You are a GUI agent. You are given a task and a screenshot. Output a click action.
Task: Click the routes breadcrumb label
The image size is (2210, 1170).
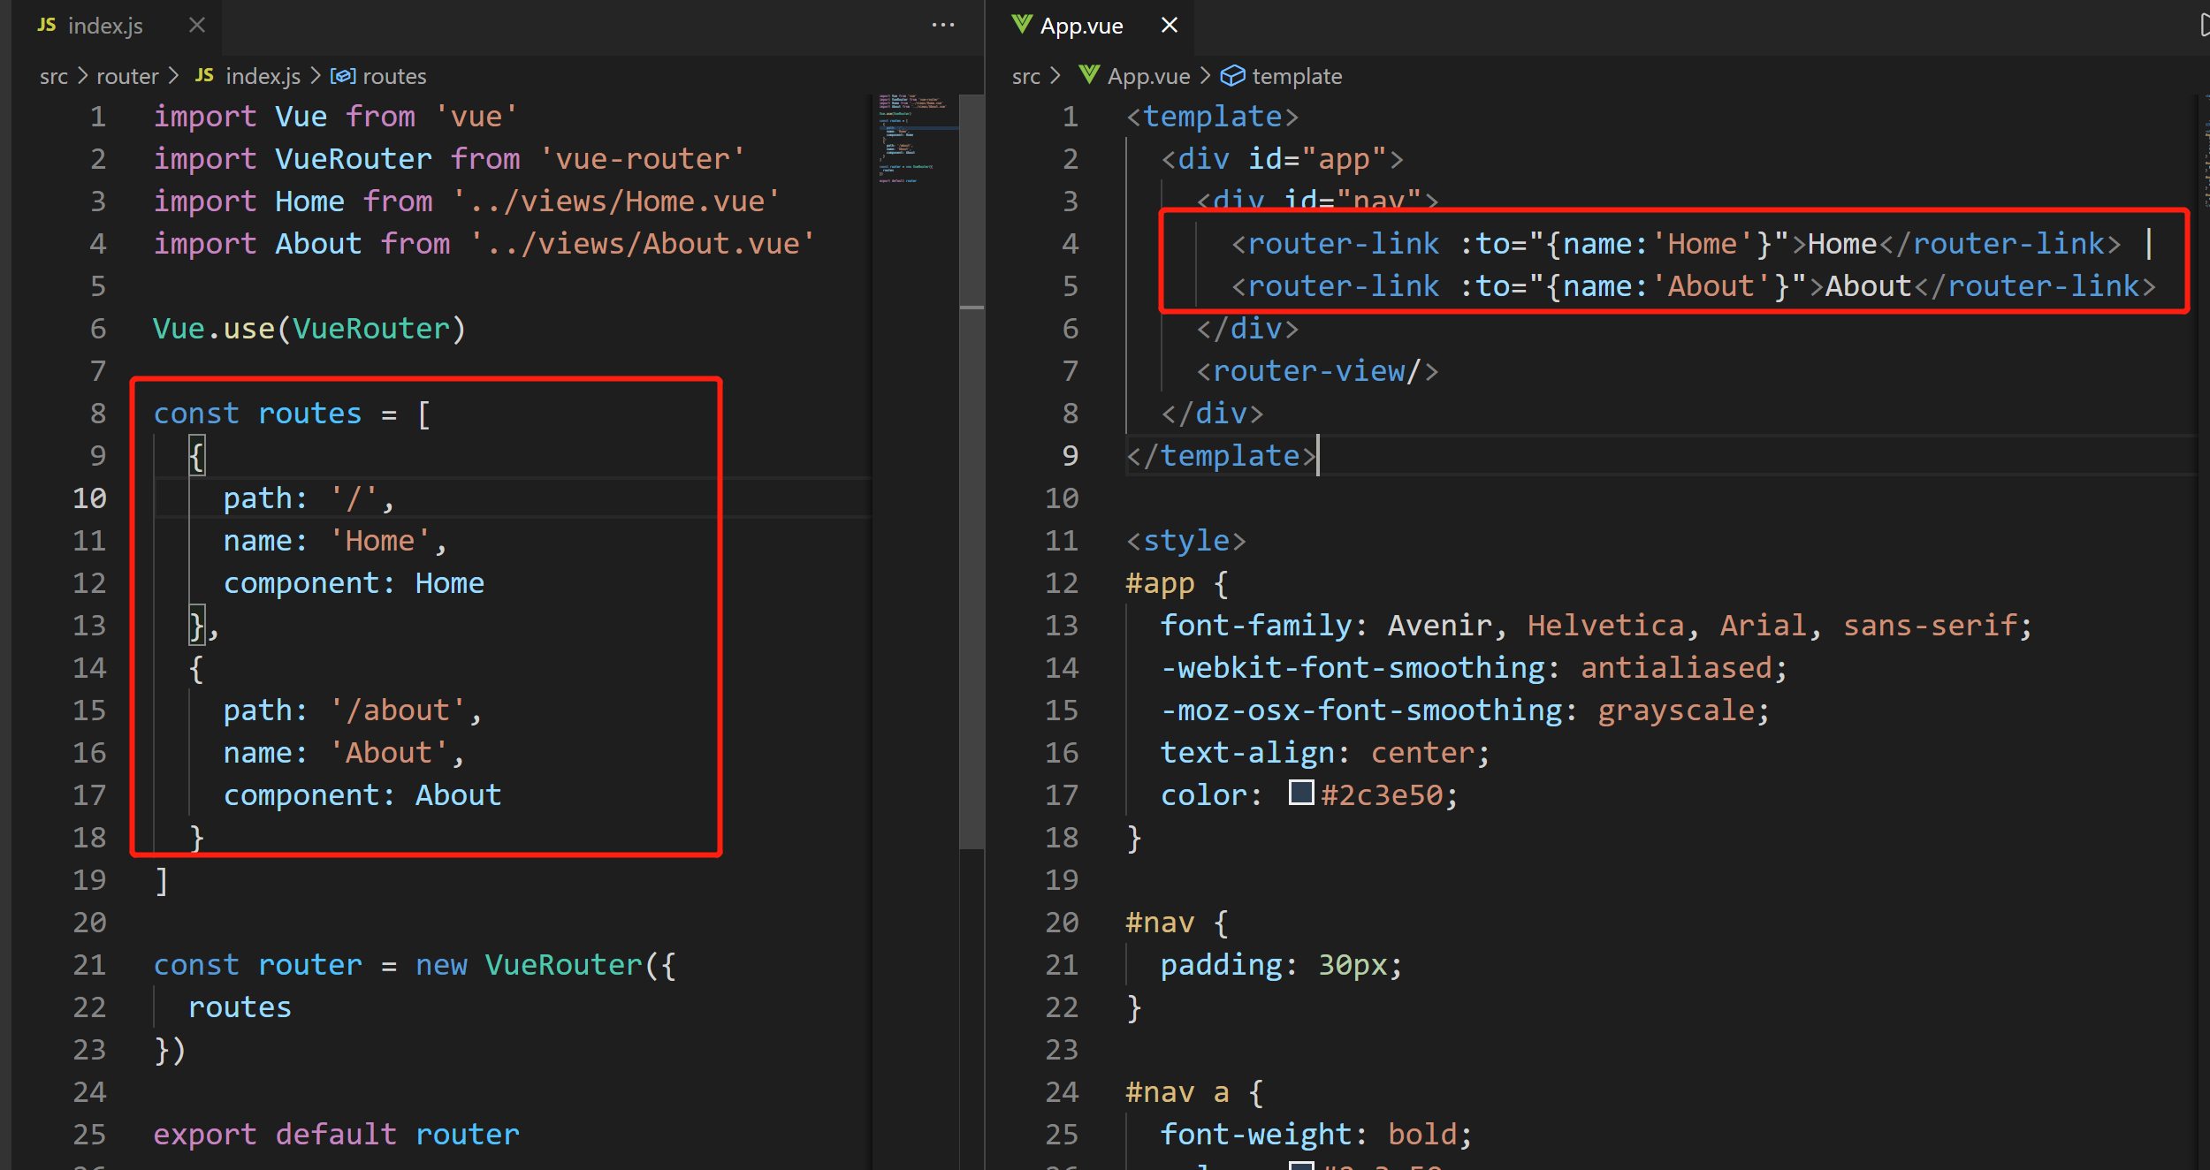pos(394,76)
